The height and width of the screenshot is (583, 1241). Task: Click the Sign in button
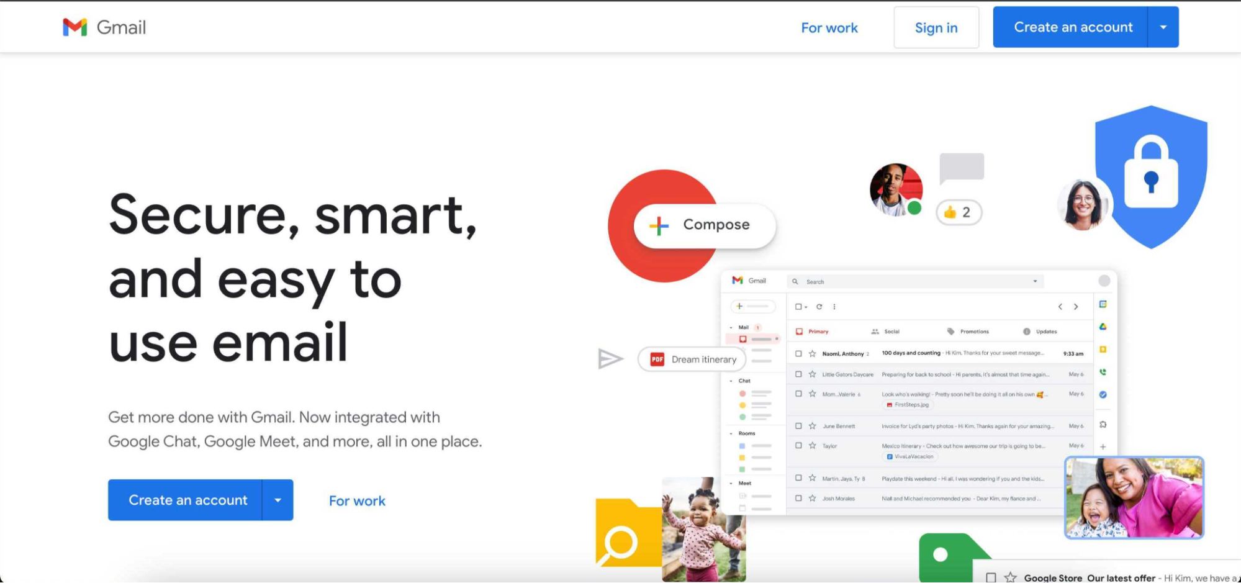[x=936, y=27]
